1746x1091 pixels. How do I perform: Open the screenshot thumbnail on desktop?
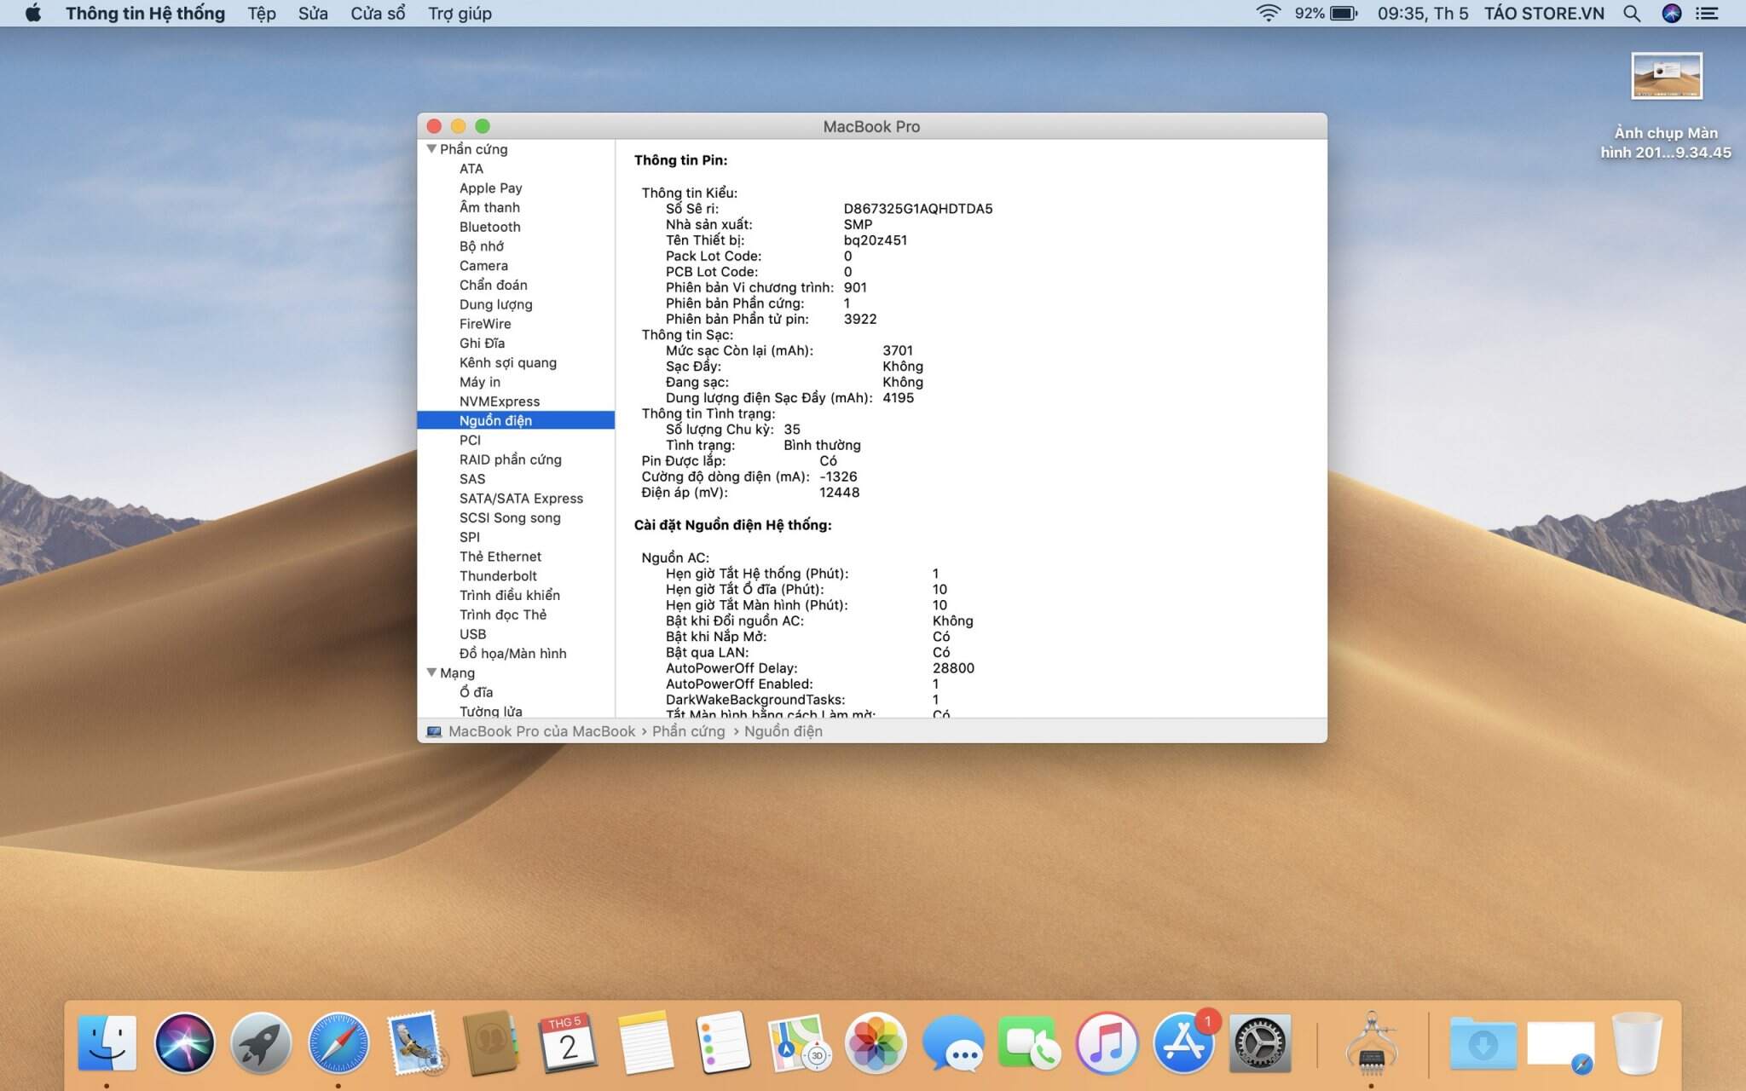pos(1666,77)
